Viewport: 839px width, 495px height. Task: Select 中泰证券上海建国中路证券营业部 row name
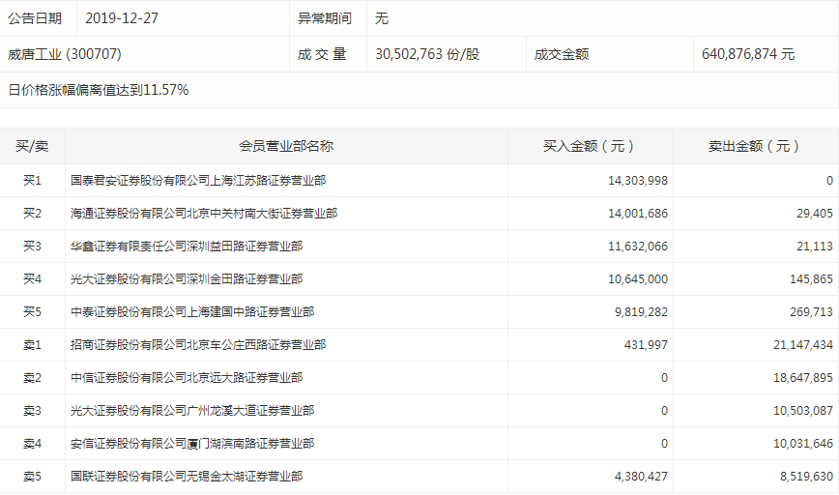pos(192,312)
